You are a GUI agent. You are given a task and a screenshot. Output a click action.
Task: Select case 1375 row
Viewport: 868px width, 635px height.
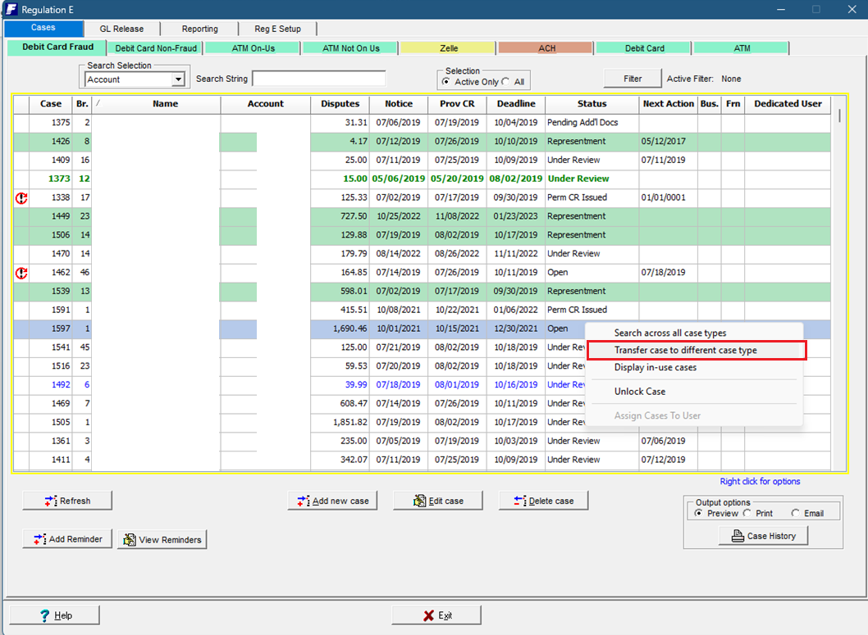click(x=422, y=123)
